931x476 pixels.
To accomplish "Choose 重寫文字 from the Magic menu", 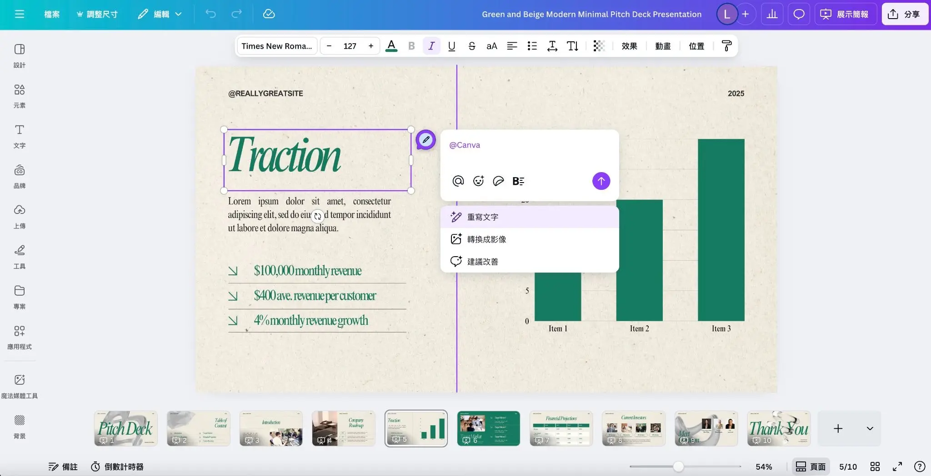I will (482, 217).
